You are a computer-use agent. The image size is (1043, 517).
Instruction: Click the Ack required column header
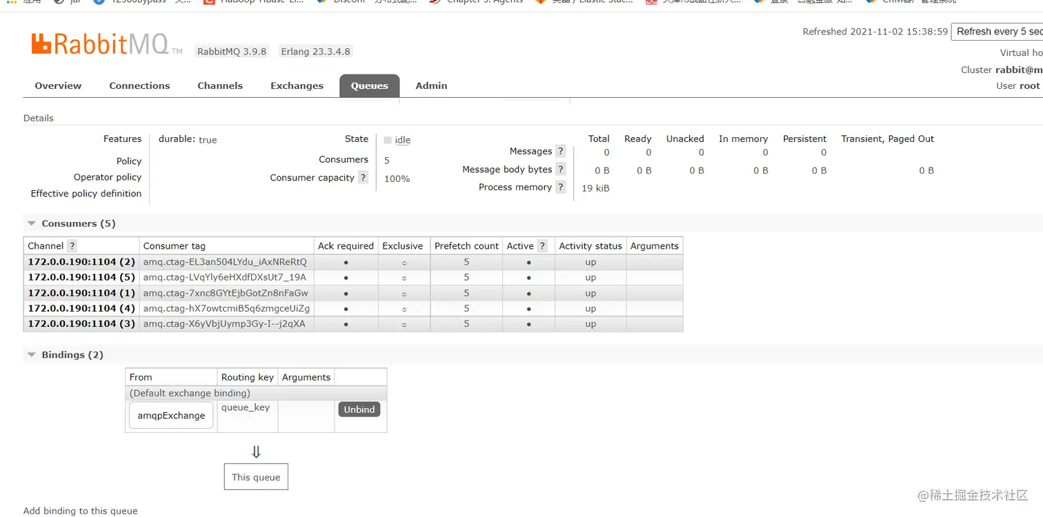346,246
